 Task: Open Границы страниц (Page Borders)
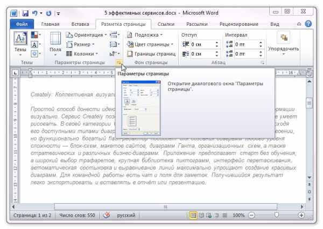[x=151, y=54]
